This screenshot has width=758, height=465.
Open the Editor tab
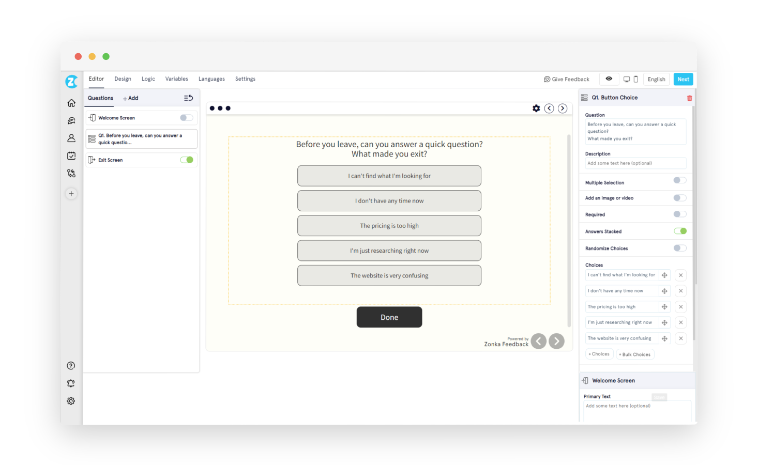pos(96,79)
